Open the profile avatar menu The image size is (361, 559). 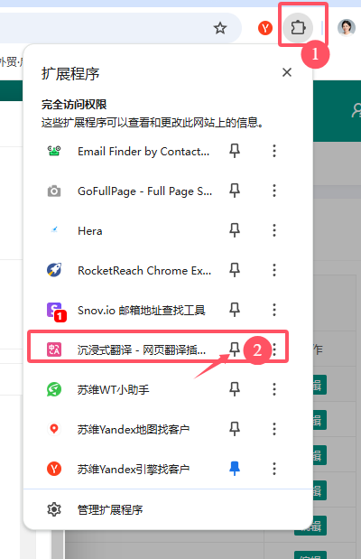[347, 28]
